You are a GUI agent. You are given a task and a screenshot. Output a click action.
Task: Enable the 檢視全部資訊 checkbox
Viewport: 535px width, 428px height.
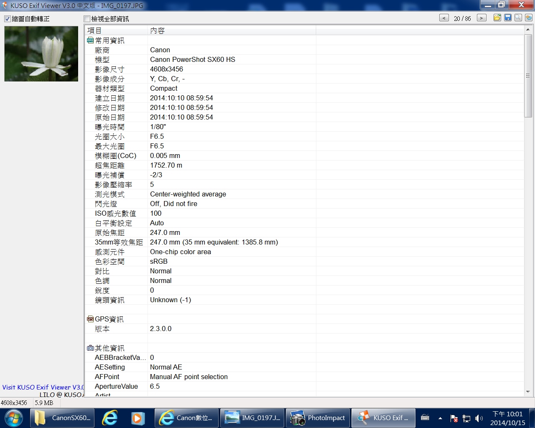coord(87,19)
